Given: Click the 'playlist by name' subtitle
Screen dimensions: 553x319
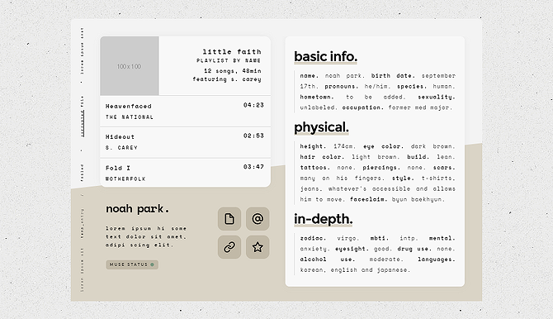Looking at the screenshot, I should tap(229, 61).
